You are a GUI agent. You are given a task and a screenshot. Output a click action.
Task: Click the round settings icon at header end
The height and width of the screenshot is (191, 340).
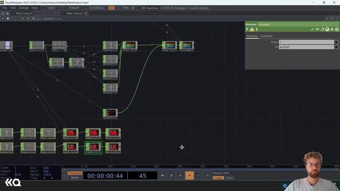pyautogui.click(x=337, y=29)
